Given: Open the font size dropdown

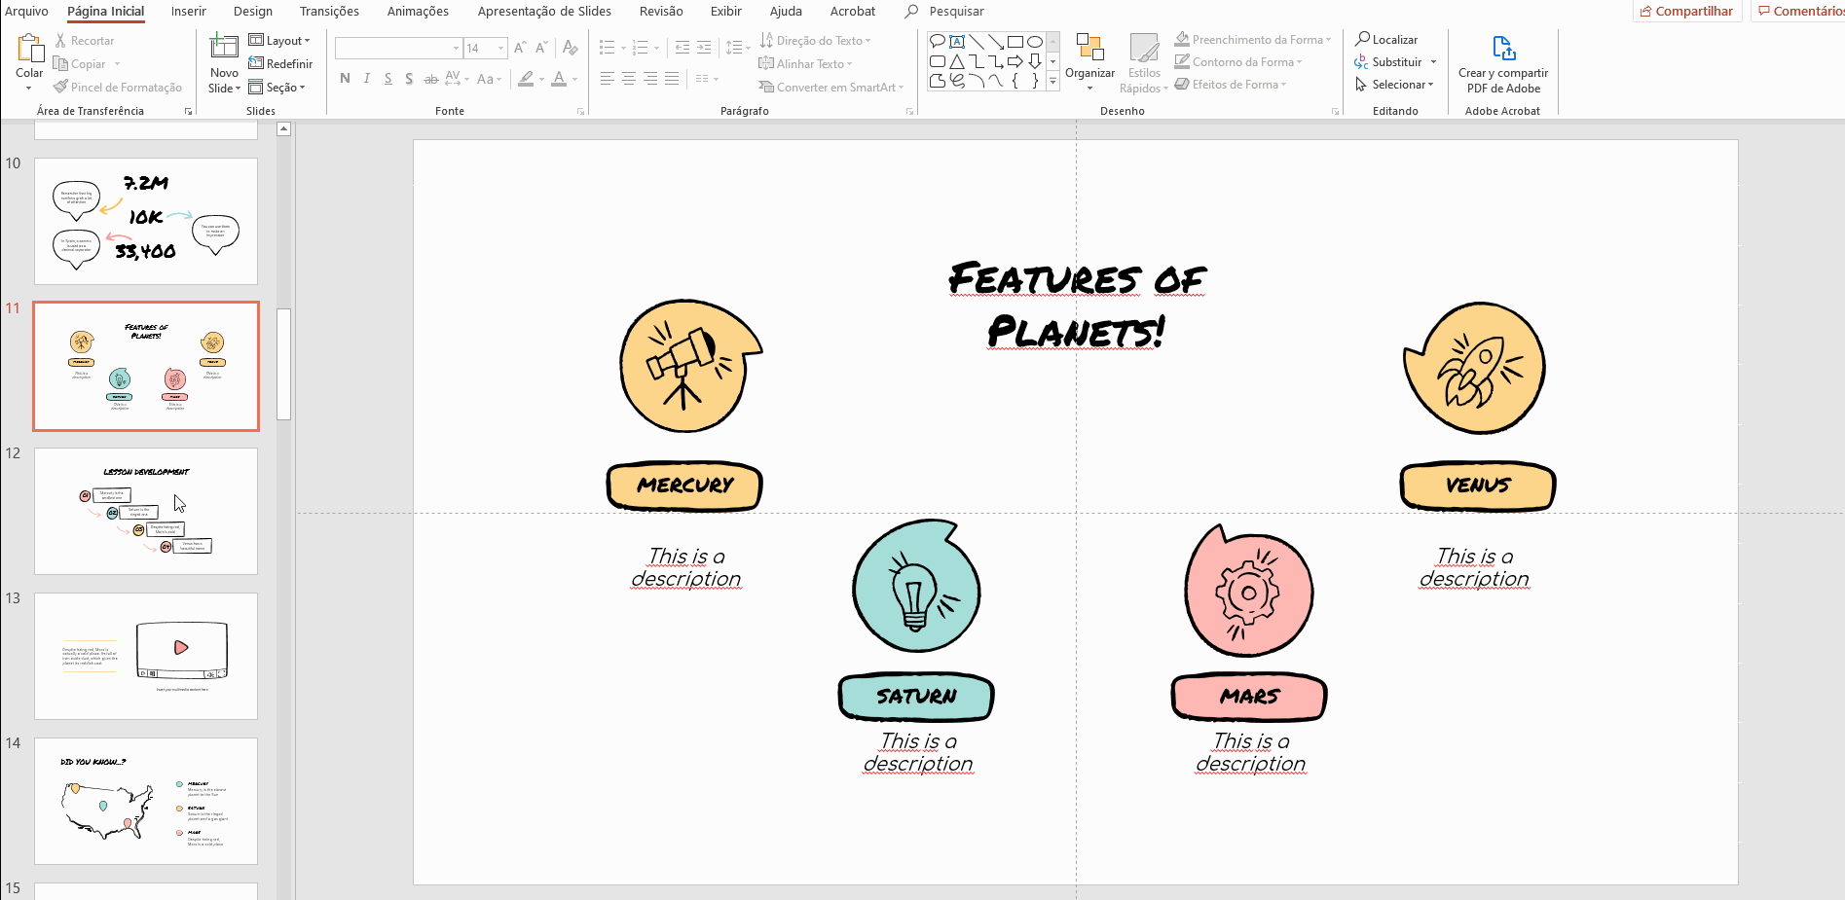Looking at the screenshot, I should coord(501,48).
